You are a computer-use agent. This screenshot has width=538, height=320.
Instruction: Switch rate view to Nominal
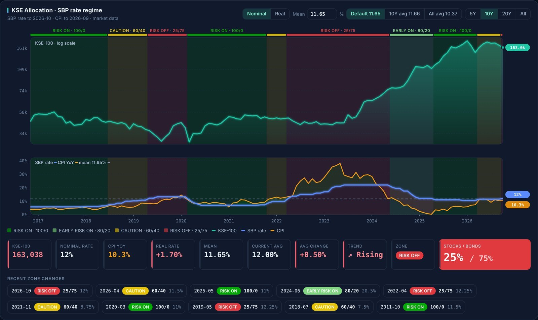(257, 14)
